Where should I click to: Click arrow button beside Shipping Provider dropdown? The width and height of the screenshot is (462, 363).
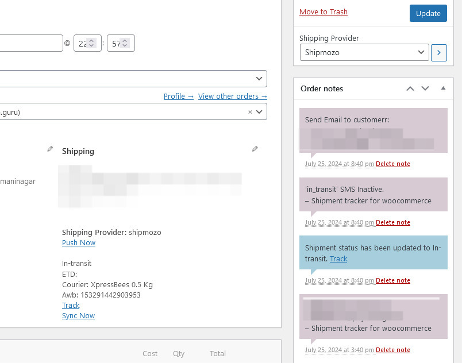click(x=438, y=53)
